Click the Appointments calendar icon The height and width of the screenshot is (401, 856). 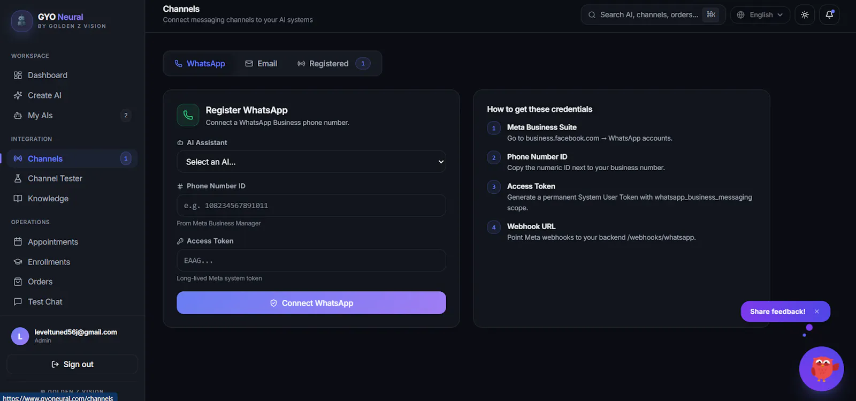18,242
